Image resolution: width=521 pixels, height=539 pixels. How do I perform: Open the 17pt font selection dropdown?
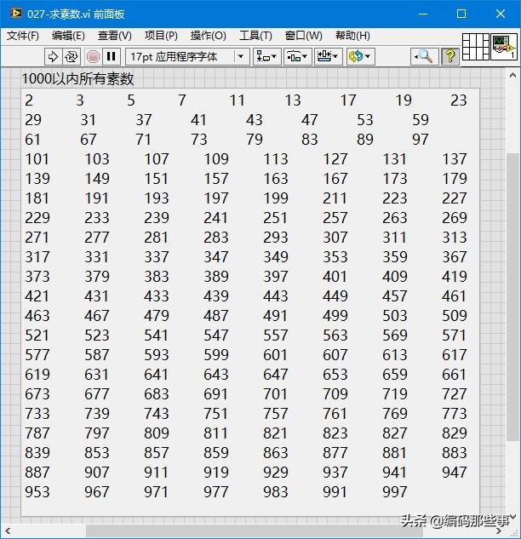pos(187,56)
